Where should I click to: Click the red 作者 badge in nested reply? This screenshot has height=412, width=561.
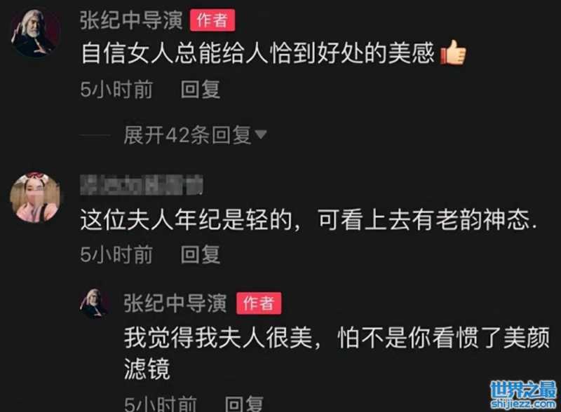tap(259, 303)
